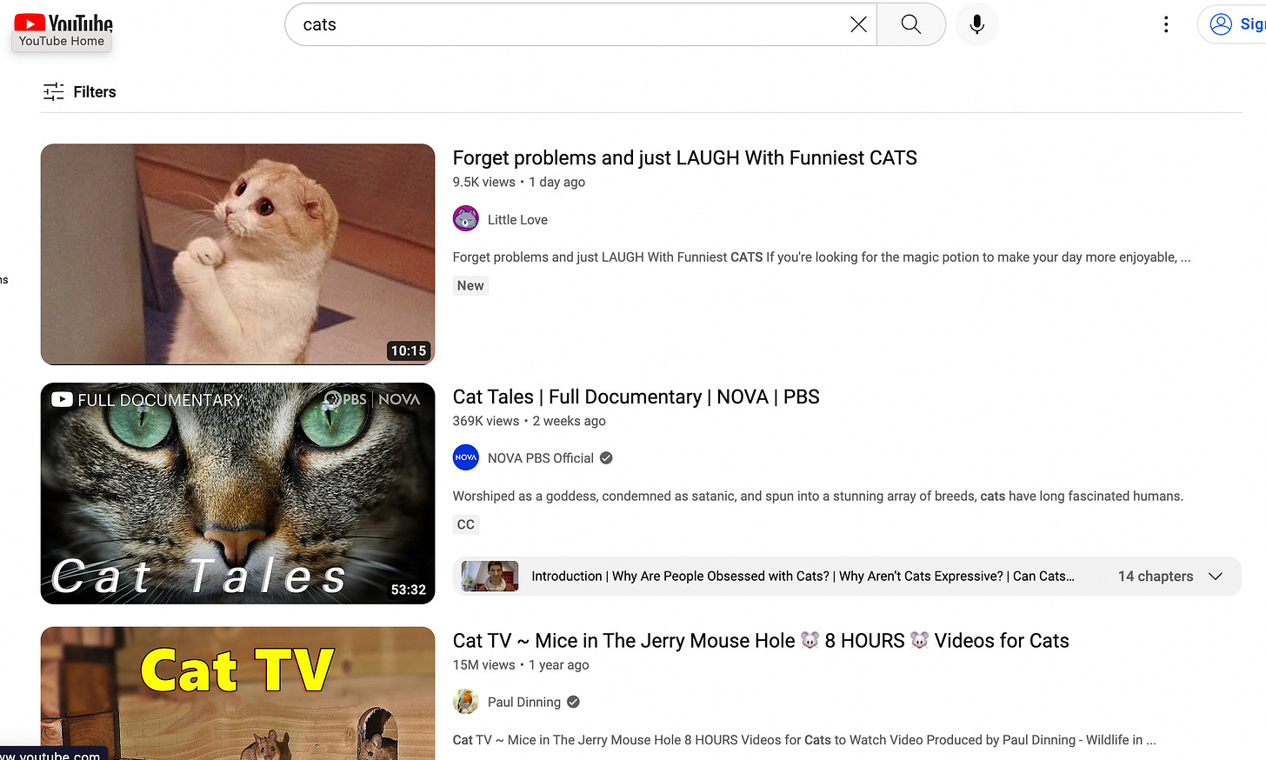This screenshot has height=760, width=1266.
Task: Open the YouTube home logo
Action: click(63, 23)
